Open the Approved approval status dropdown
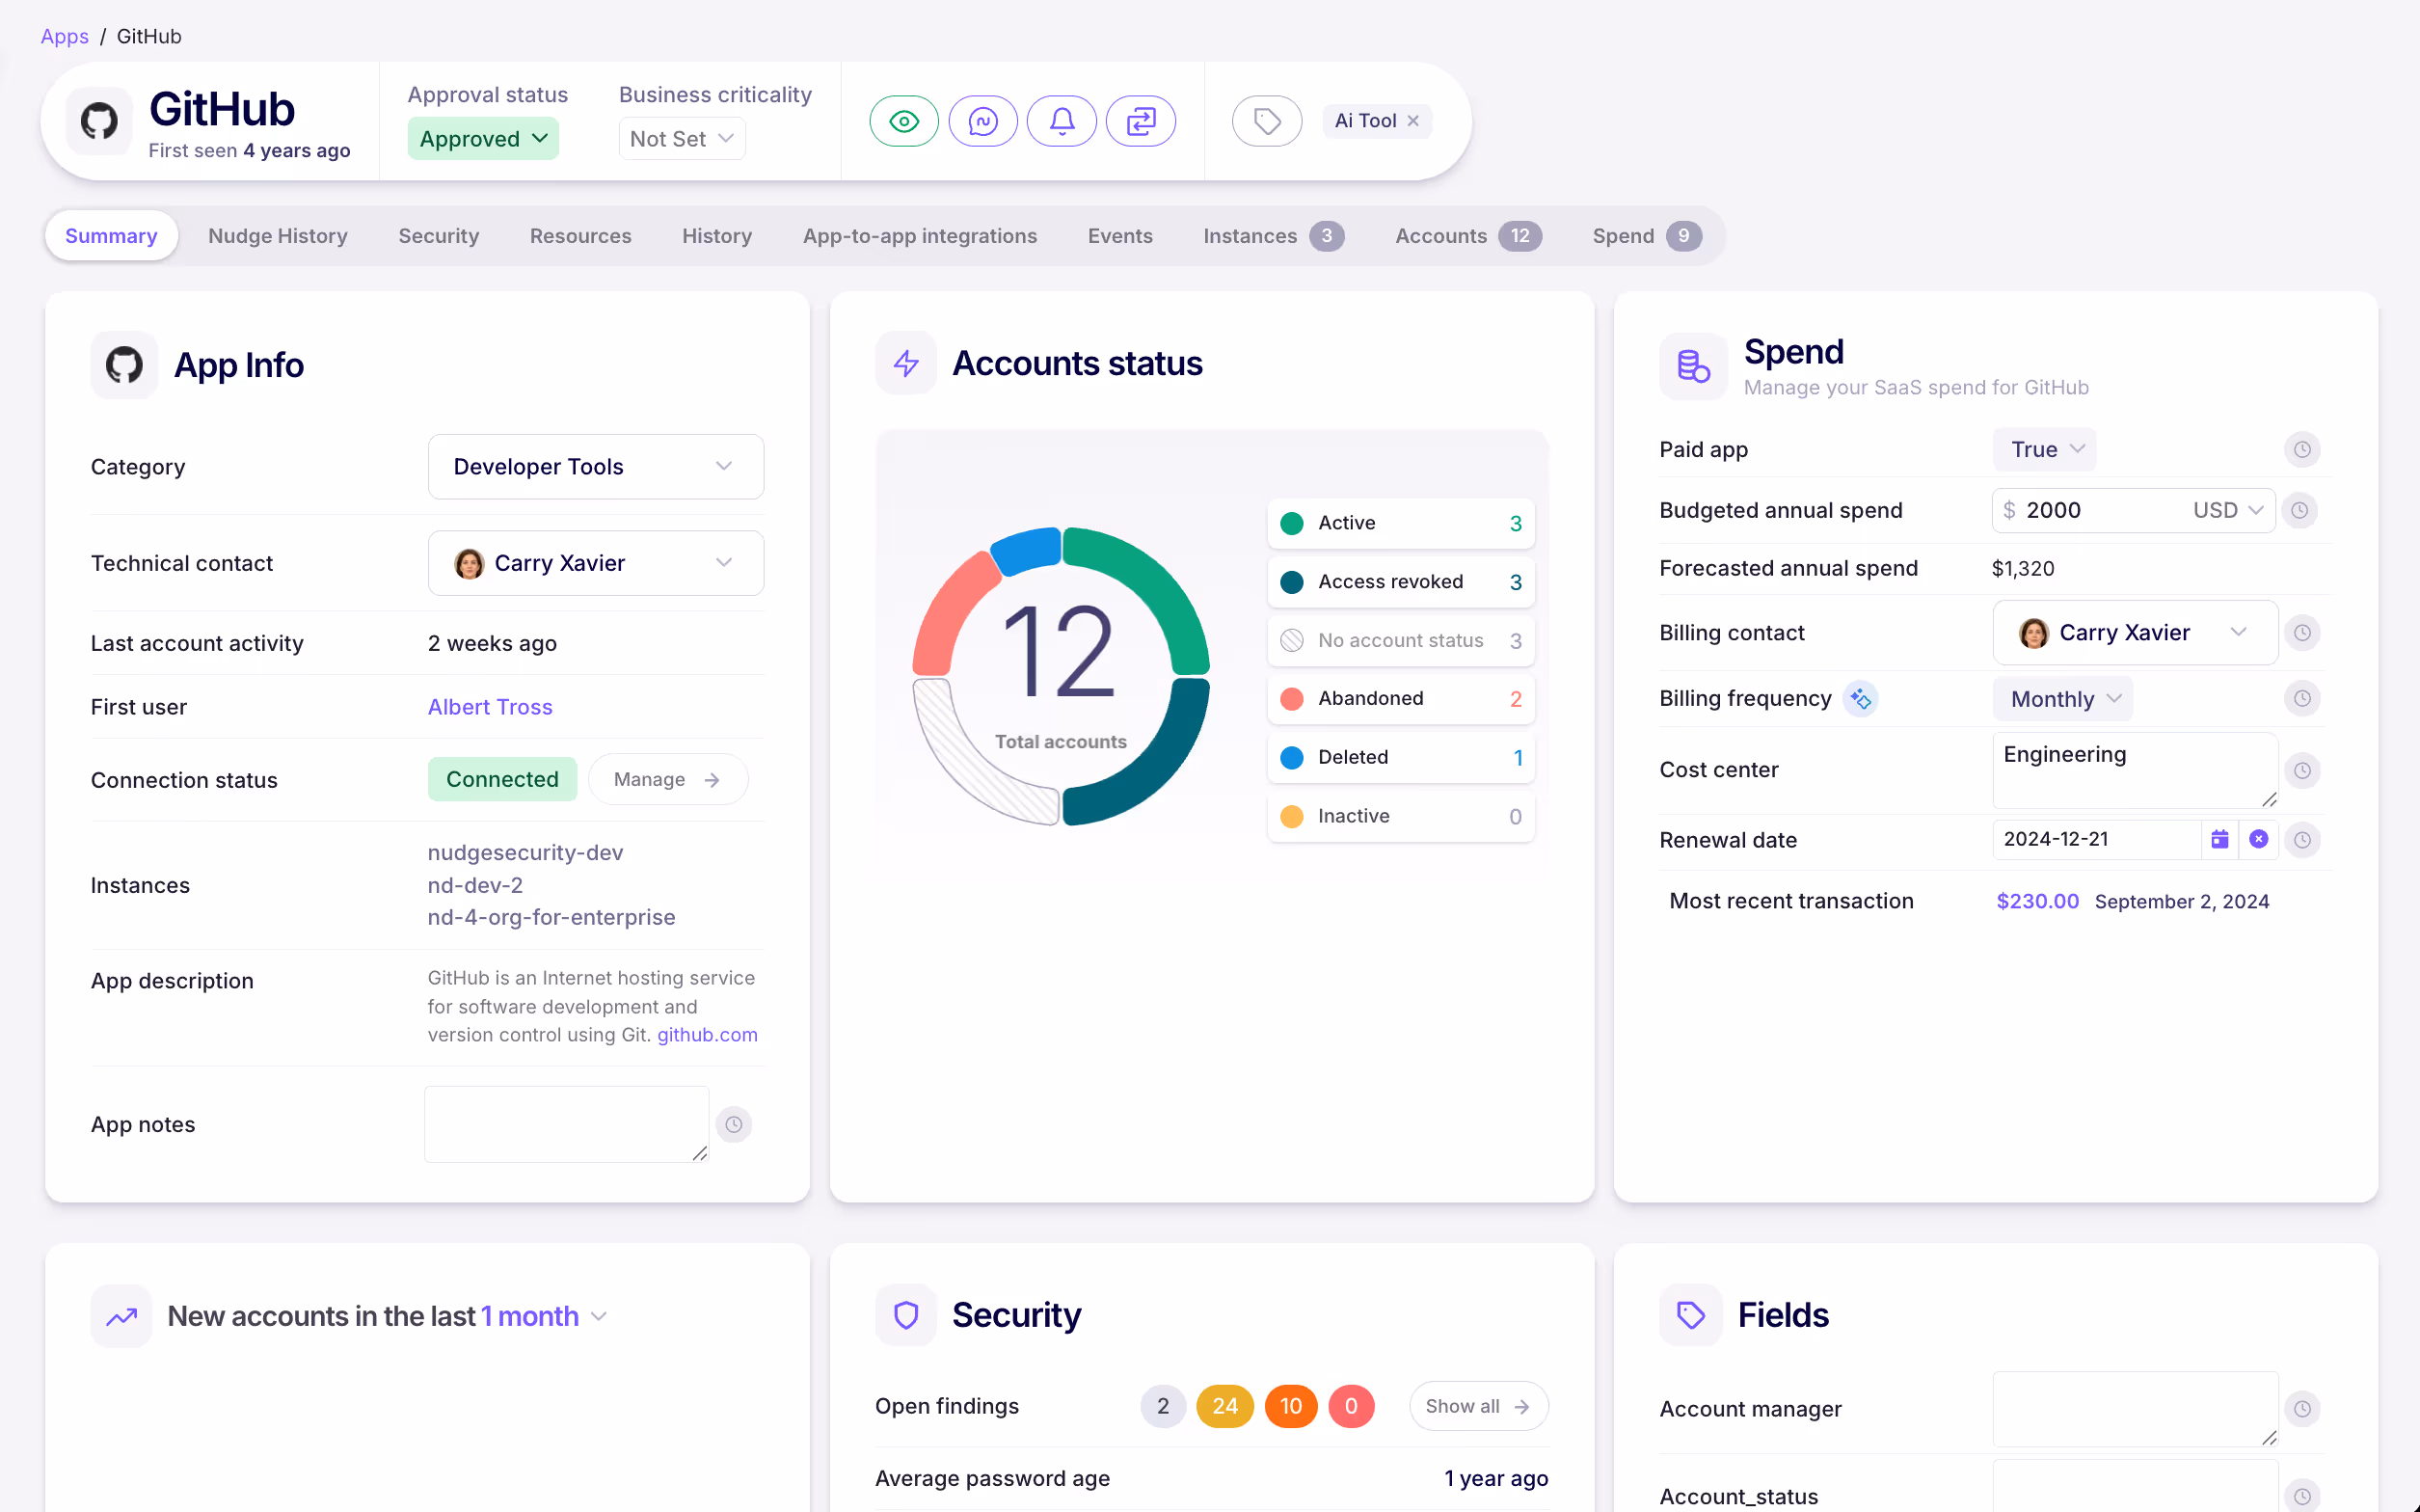 [483, 139]
